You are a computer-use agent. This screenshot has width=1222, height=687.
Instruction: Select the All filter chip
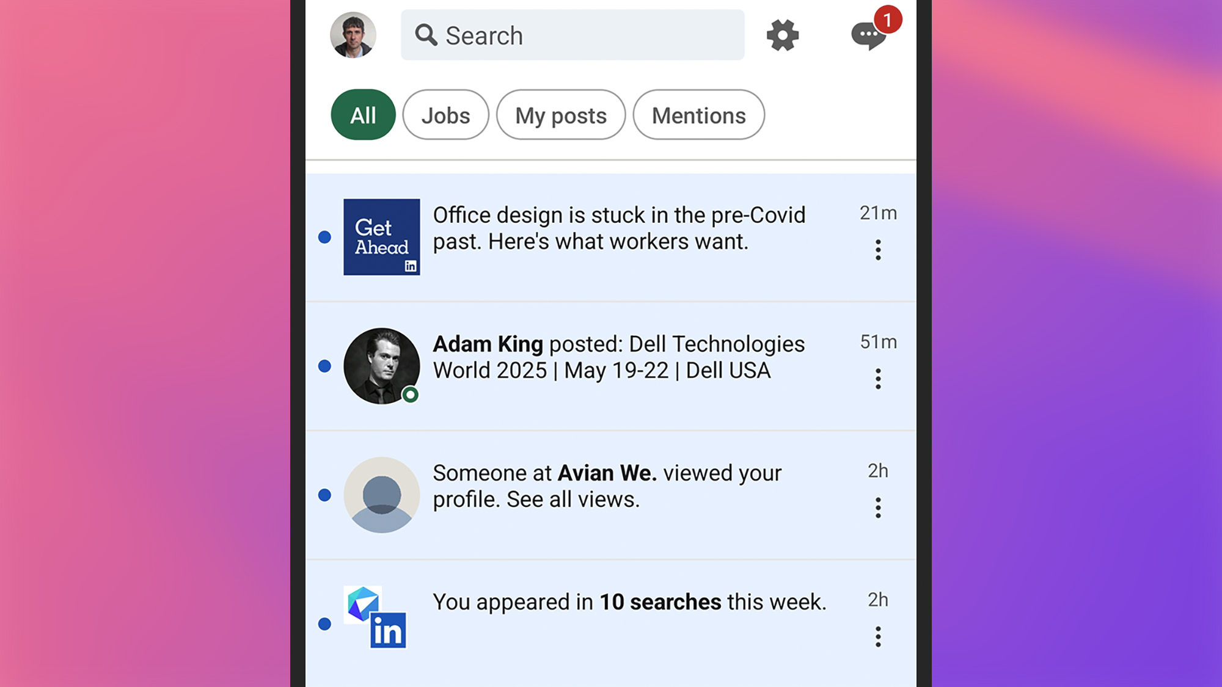(x=363, y=115)
